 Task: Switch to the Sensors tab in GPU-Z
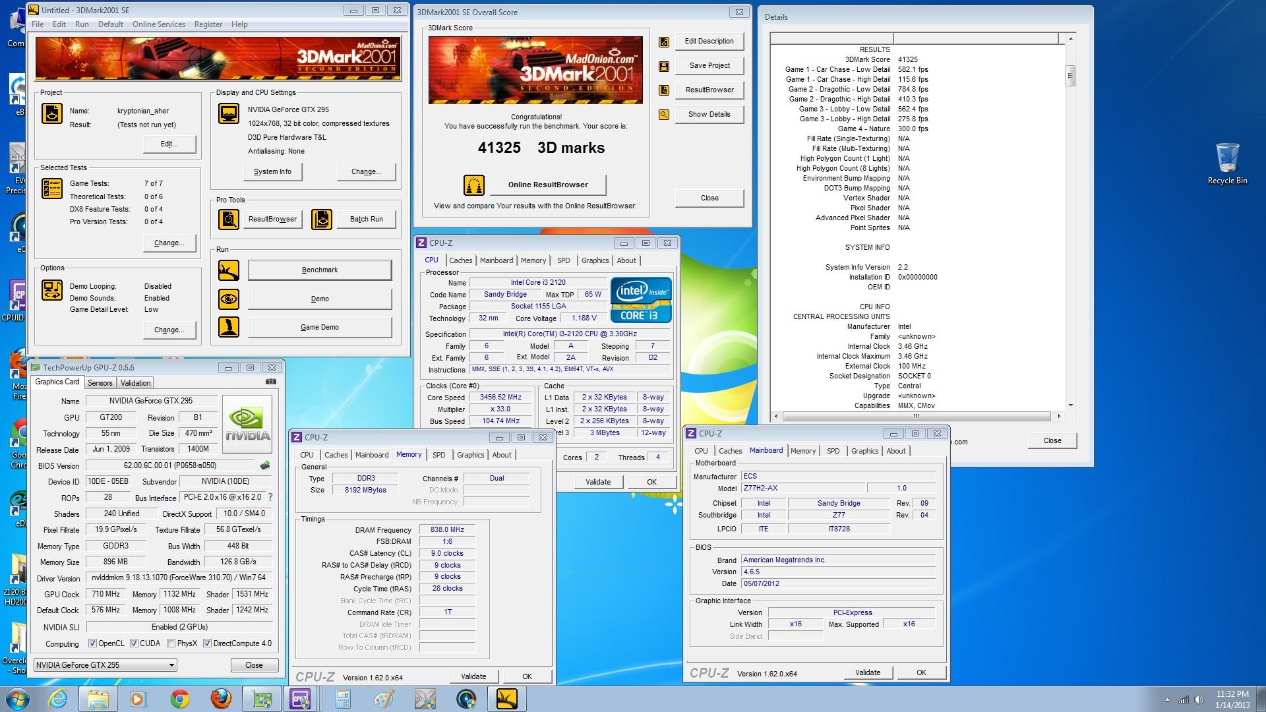coord(100,383)
